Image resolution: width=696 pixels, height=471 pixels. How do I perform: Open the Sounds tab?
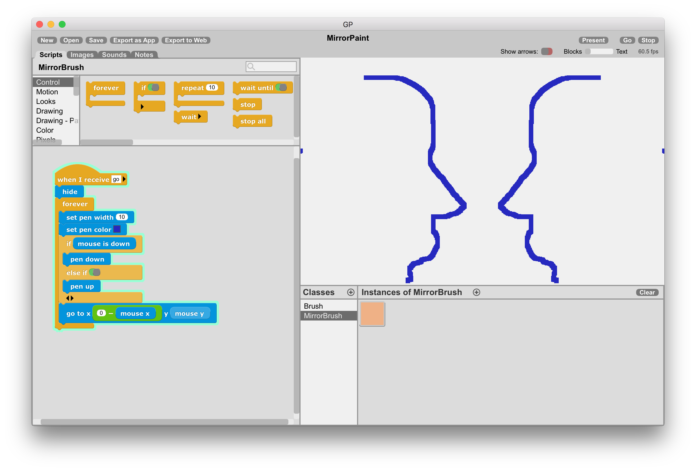point(114,54)
